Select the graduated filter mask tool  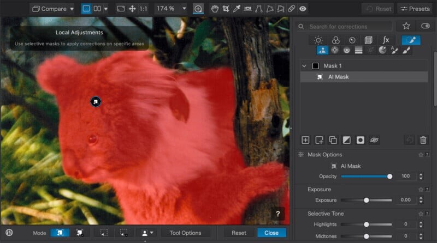359,50
